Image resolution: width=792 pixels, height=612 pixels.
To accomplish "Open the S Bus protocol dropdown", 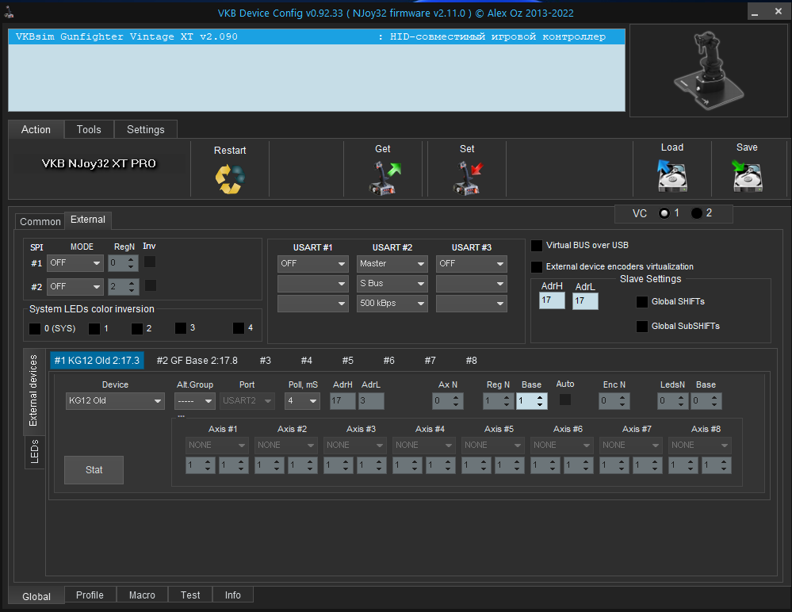I will [392, 283].
